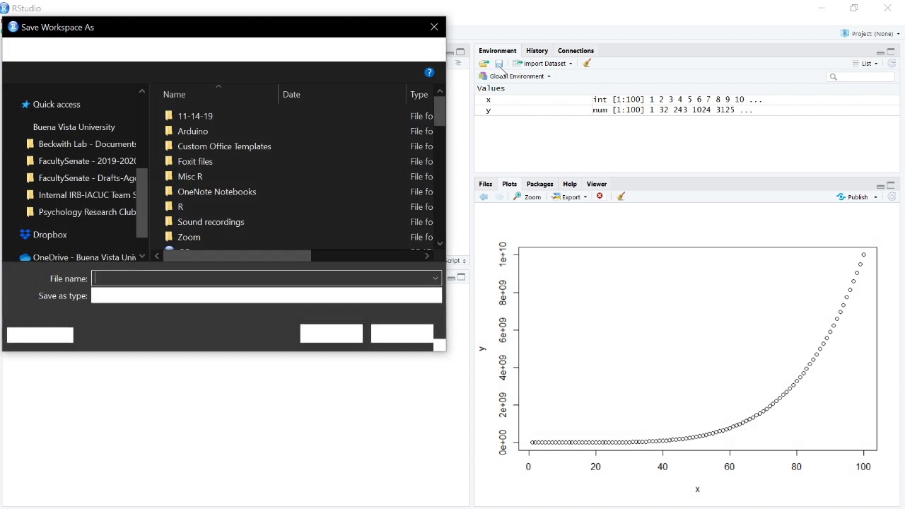Refresh the Environment pane
The width and height of the screenshot is (905, 509).
(892, 64)
